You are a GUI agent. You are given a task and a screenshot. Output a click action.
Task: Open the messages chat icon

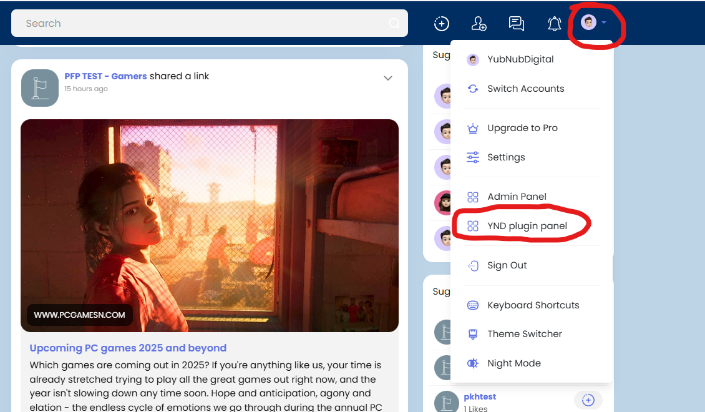click(x=516, y=23)
